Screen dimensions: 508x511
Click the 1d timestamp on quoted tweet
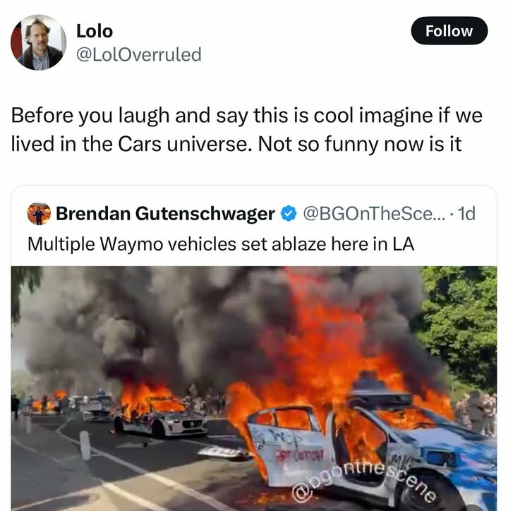click(466, 214)
